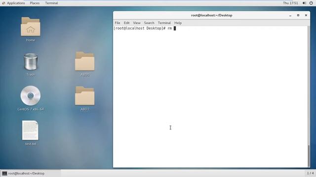Open the terminal Help menu

(178, 23)
